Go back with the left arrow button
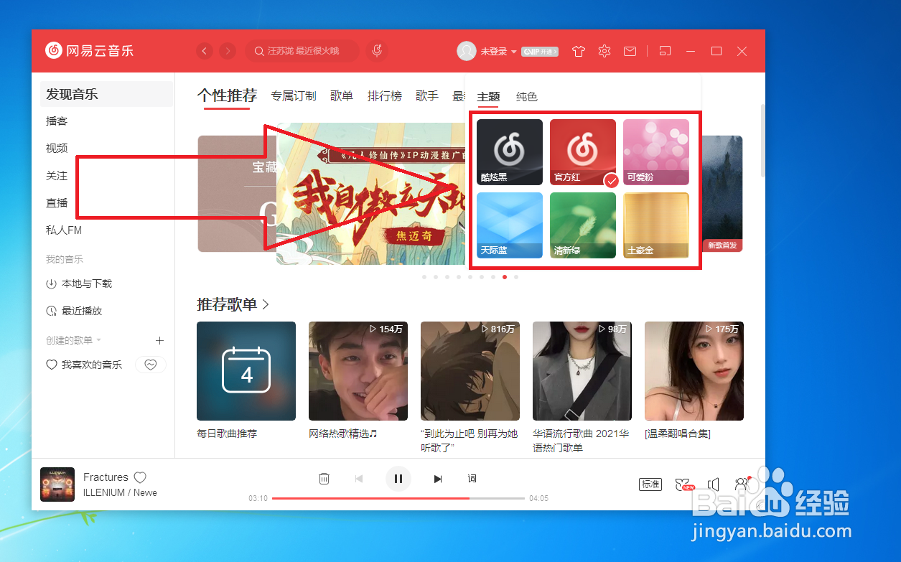 [205, 51]
